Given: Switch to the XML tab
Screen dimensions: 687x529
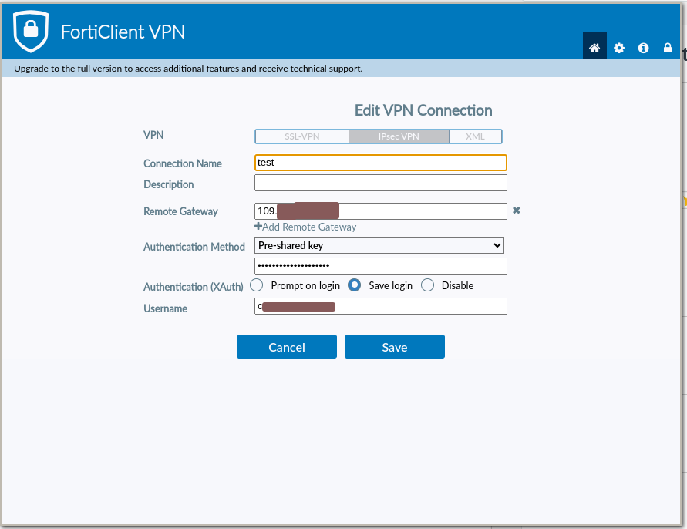Looking at the screenshot, I should 475,136.
